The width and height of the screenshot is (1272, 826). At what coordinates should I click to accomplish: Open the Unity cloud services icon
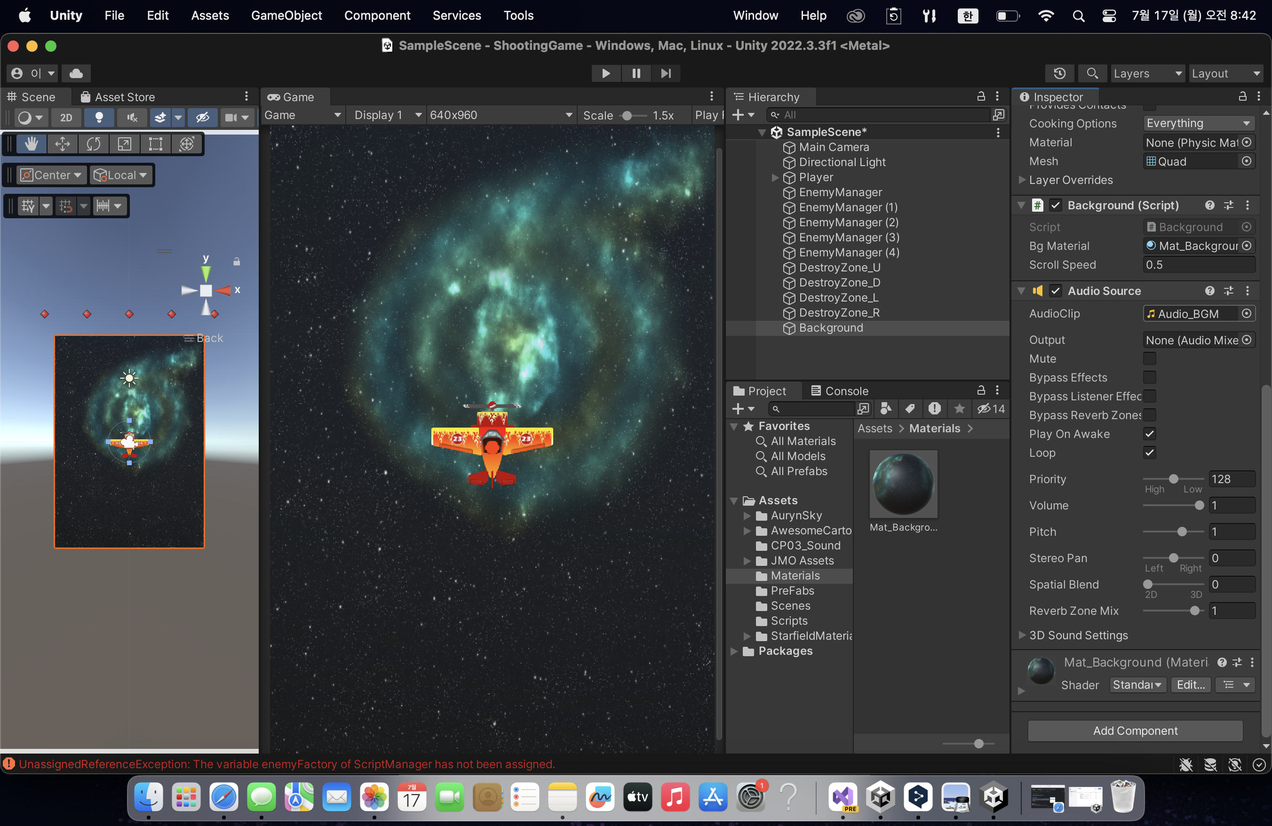(x=76, y=73)
